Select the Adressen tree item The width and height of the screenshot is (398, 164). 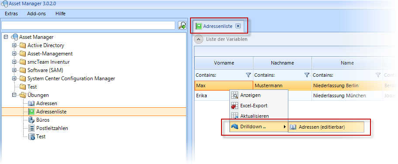point(46,103)
